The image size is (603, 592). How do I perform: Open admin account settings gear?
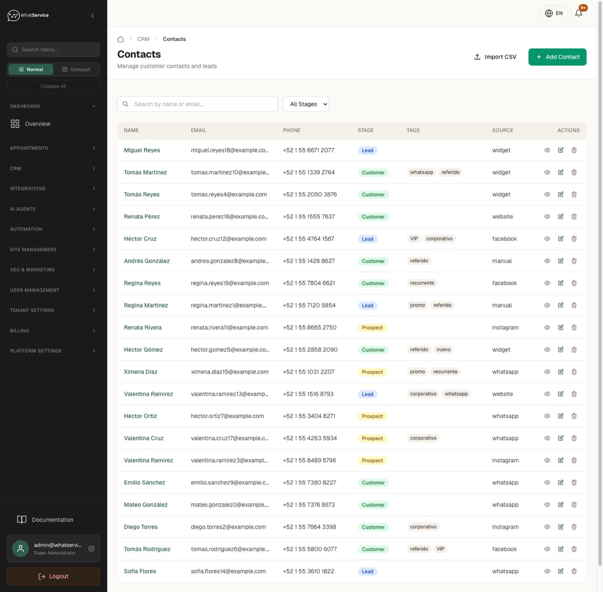91,549
